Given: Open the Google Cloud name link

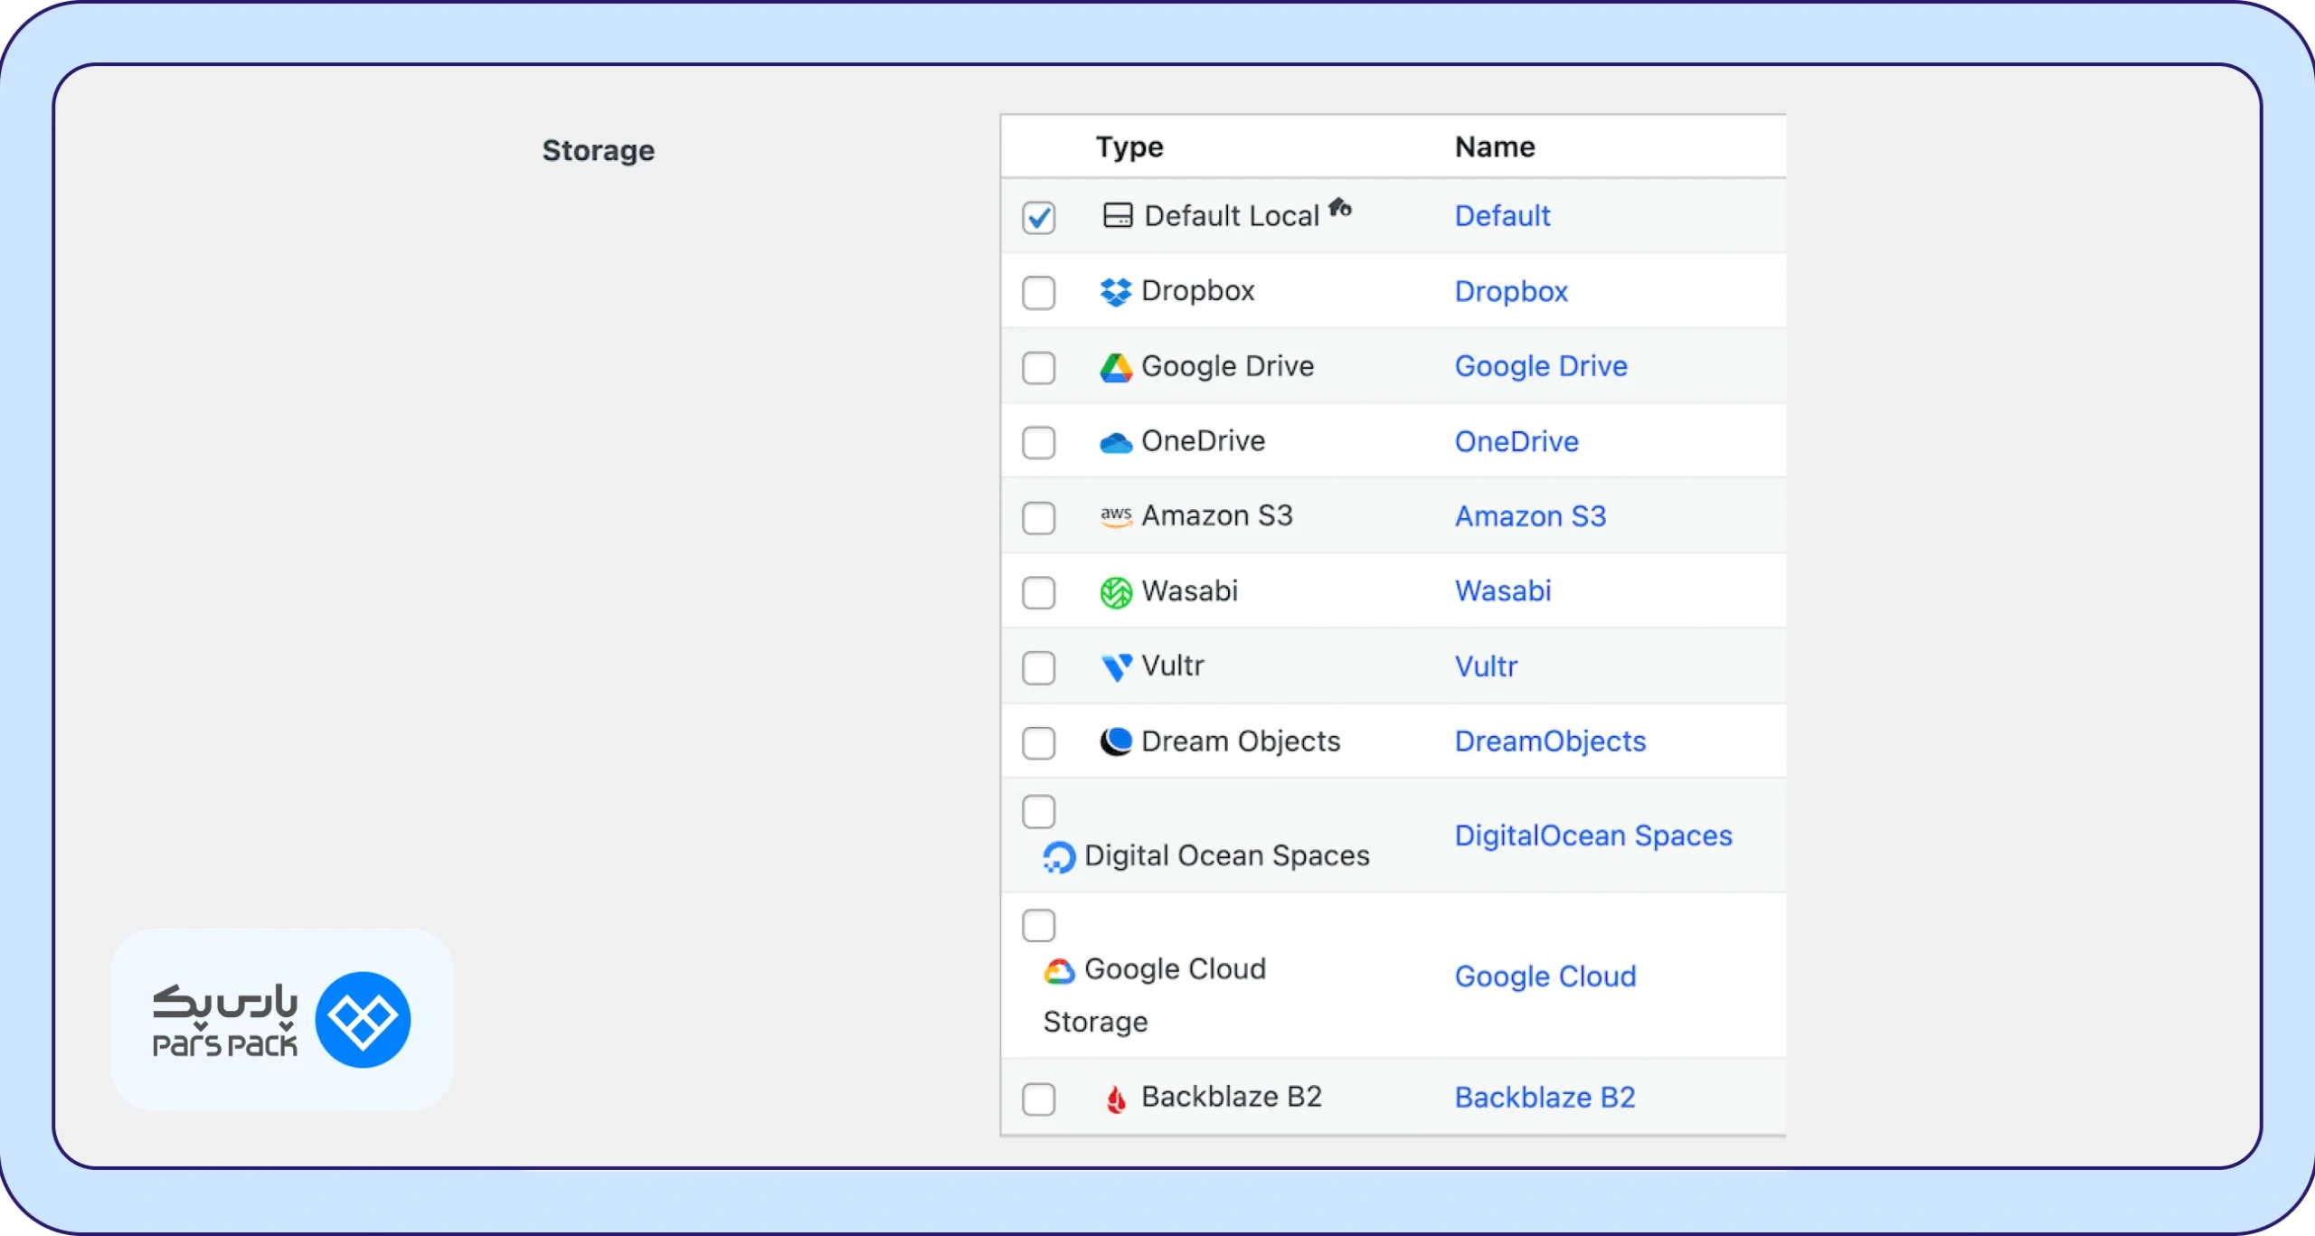Looking at the screenshot, I should 1545,977.
